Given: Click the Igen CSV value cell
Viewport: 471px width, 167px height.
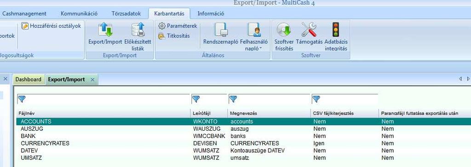Looking at the screenshot, I should [x=318, y=143].
